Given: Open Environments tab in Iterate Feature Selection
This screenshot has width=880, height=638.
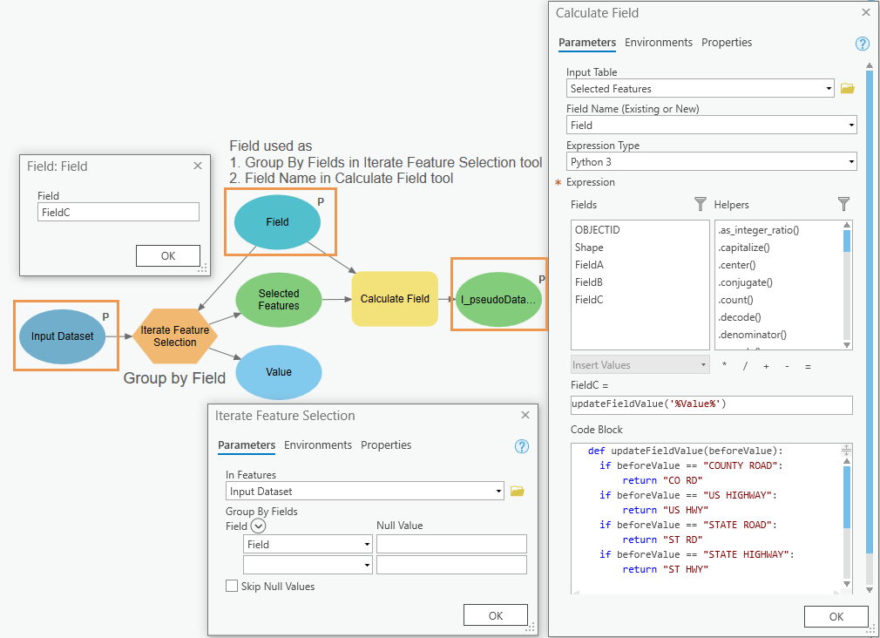Looking at the screenshot, I should click(x=318, y=445).
